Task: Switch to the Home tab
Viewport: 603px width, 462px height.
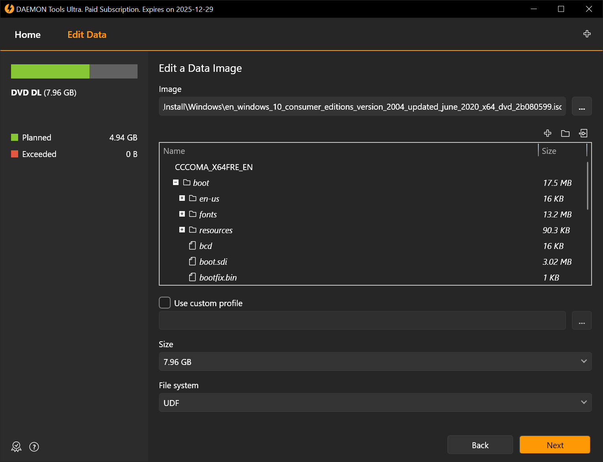Action: (x=28, y=35)
